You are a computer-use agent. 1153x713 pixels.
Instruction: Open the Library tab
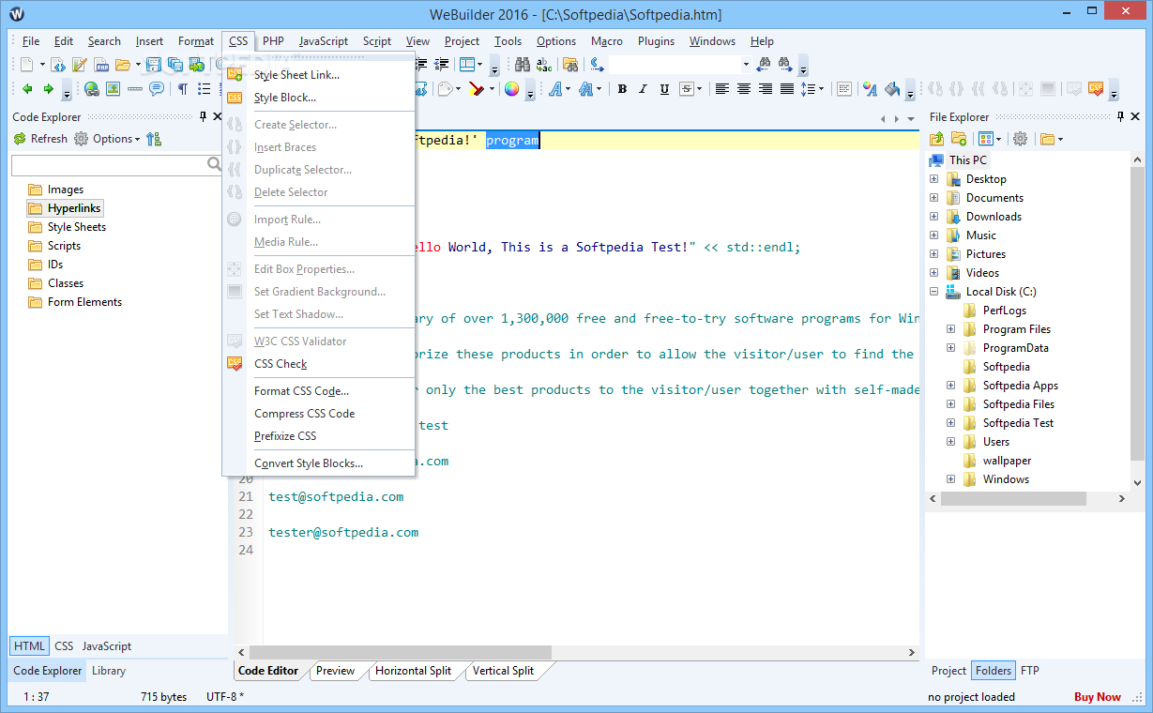pyautogui.click(x=109, y=671)
